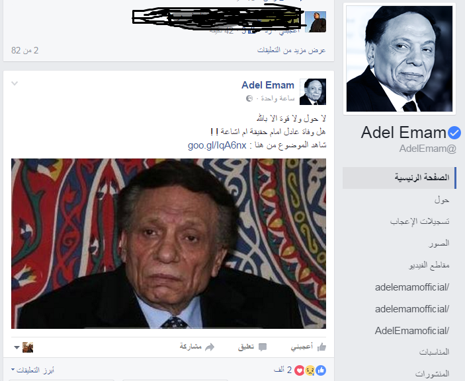Click the Adel Emam author name on the post
The height and width of the screenshot is (381, 465).
[x=268, y=85]
